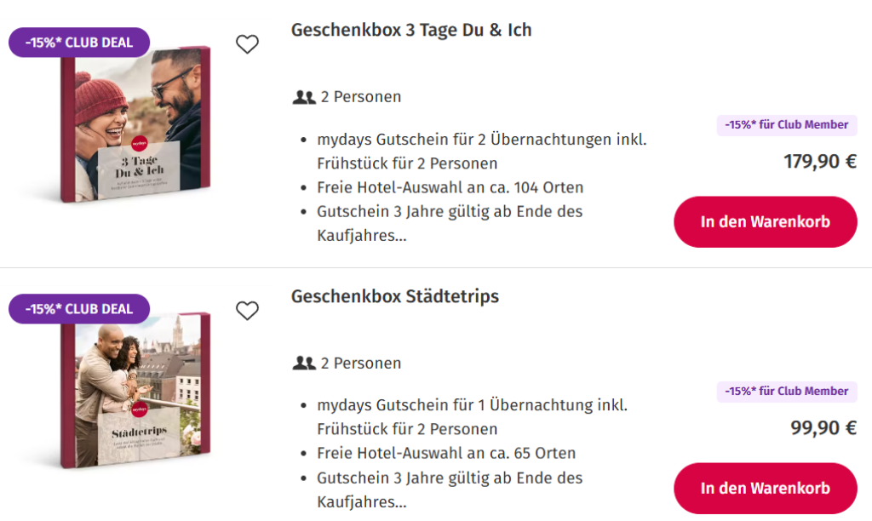Viewport: 872px width, 521px height.
Task: Open the Geschenkbox Städtetrips title link
Action: [395, 296]
